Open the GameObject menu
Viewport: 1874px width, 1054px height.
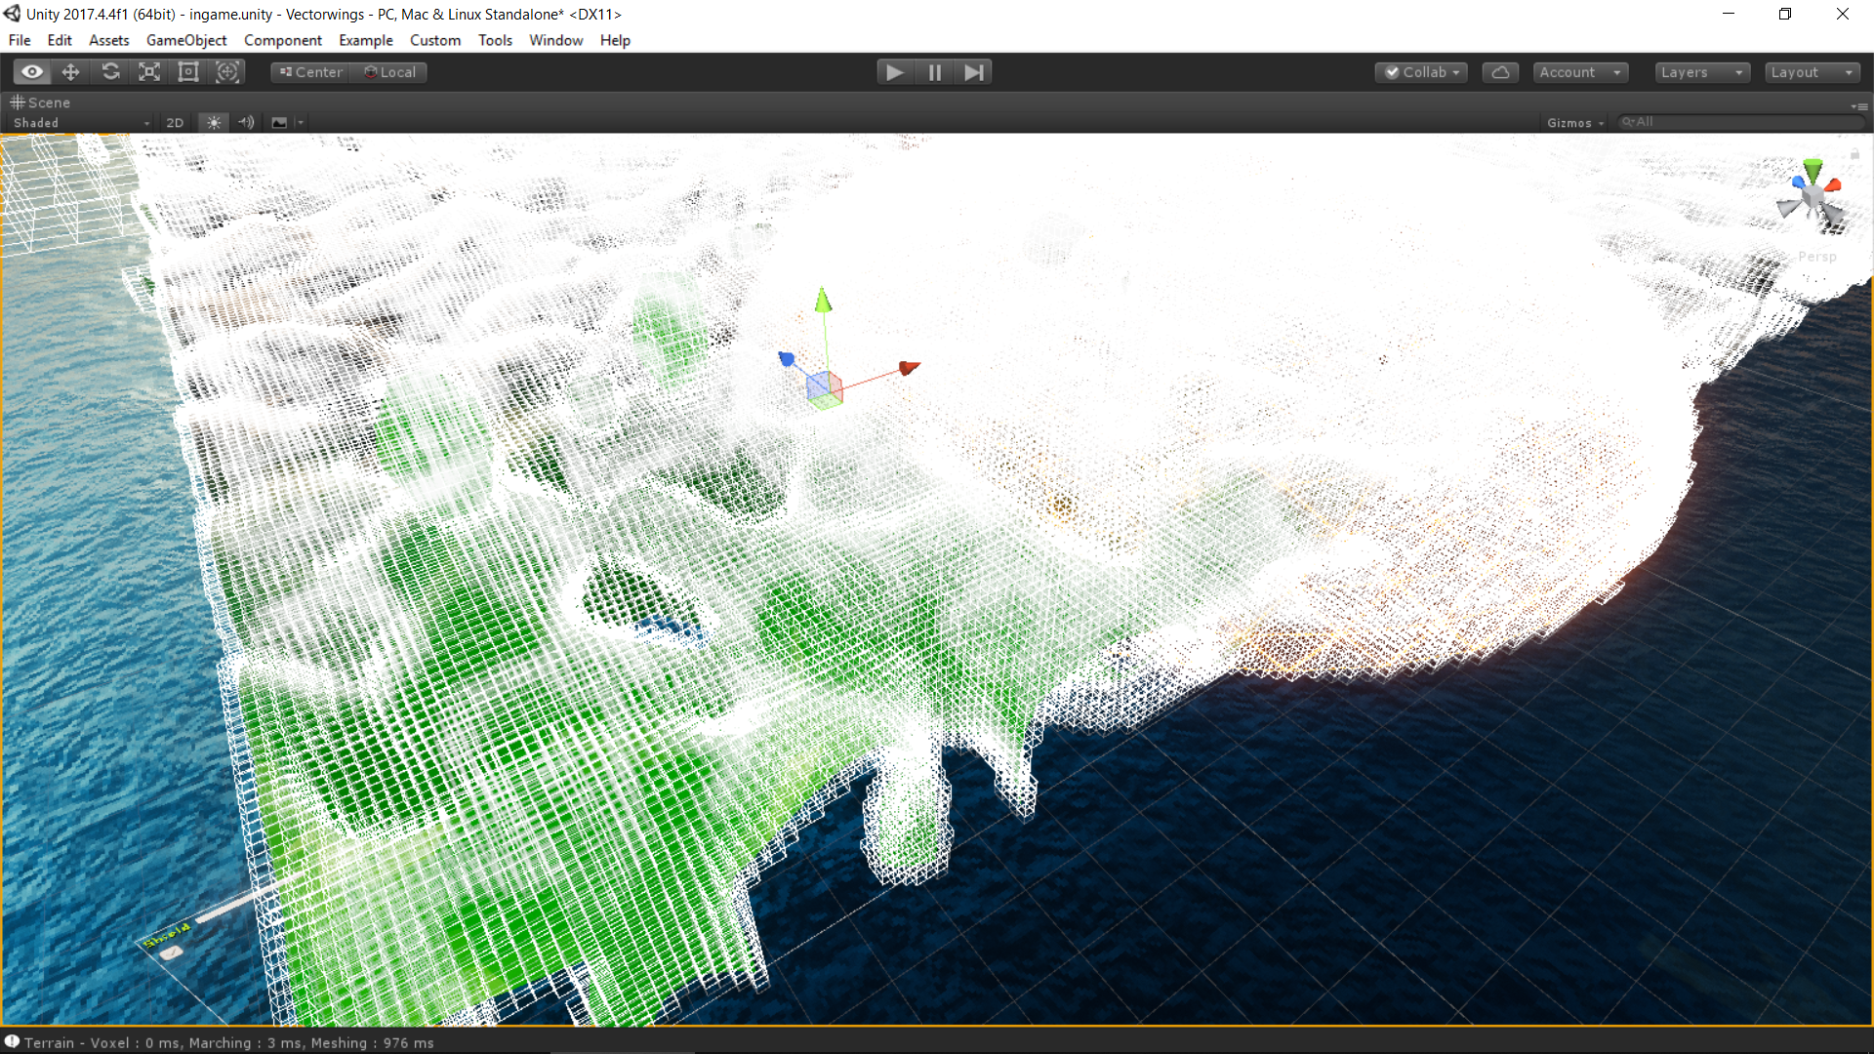pyautogui.click(x=185, y=40)
